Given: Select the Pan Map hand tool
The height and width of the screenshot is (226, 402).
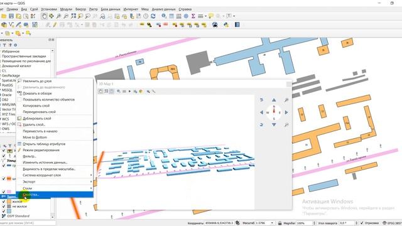Looking at the screenshot, I should [44, 16].
